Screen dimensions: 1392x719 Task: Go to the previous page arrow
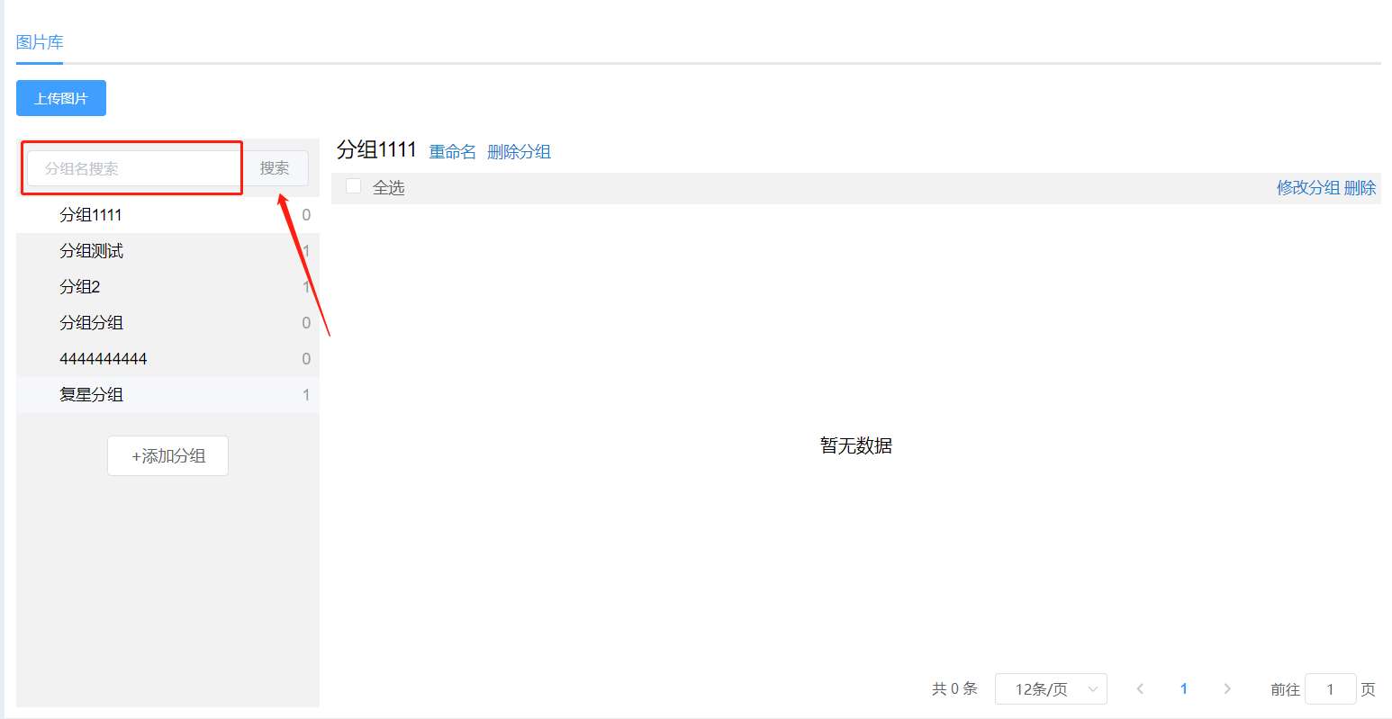1140,689
